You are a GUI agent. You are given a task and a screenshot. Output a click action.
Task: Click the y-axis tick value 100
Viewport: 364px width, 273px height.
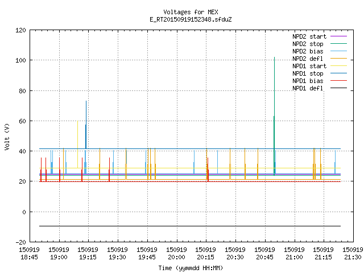pyautogui.click(x=20, y=60)
